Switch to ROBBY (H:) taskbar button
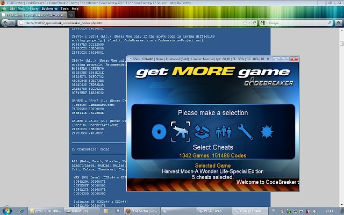 tap(82, 211)
